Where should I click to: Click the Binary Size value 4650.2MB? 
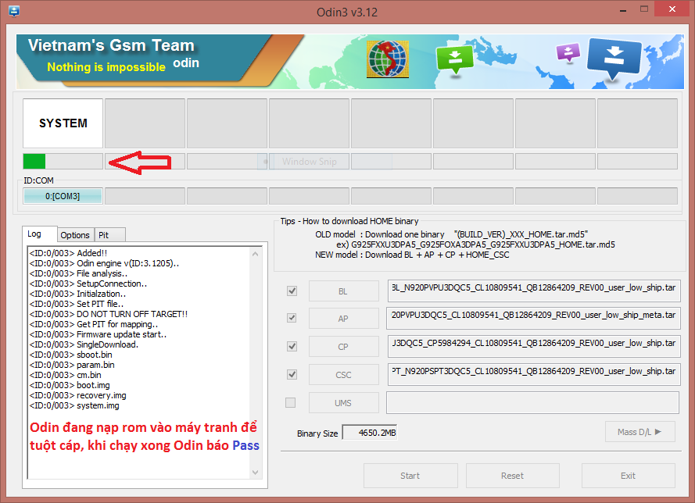click(x=370, y=433)
